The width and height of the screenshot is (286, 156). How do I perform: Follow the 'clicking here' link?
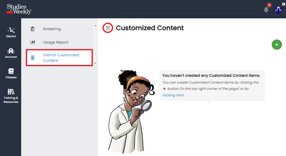[173, 95]
